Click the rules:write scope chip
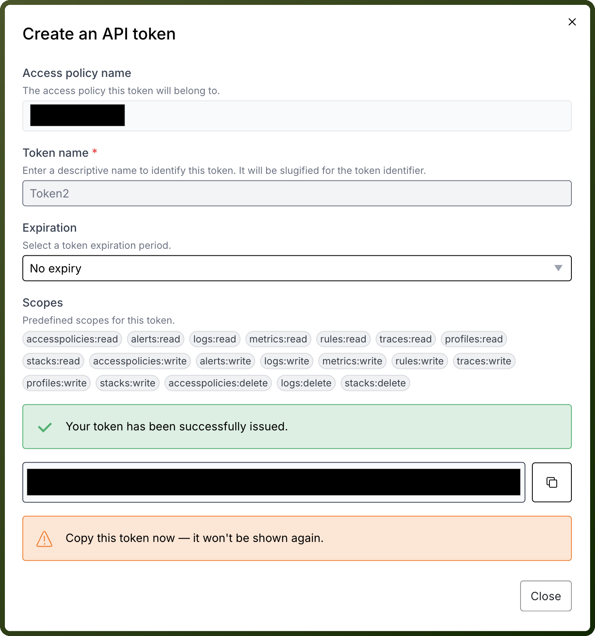 (419, 361)
